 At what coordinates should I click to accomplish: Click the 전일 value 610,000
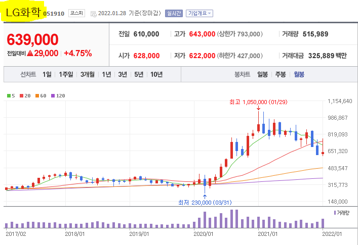tap(146, 34)
